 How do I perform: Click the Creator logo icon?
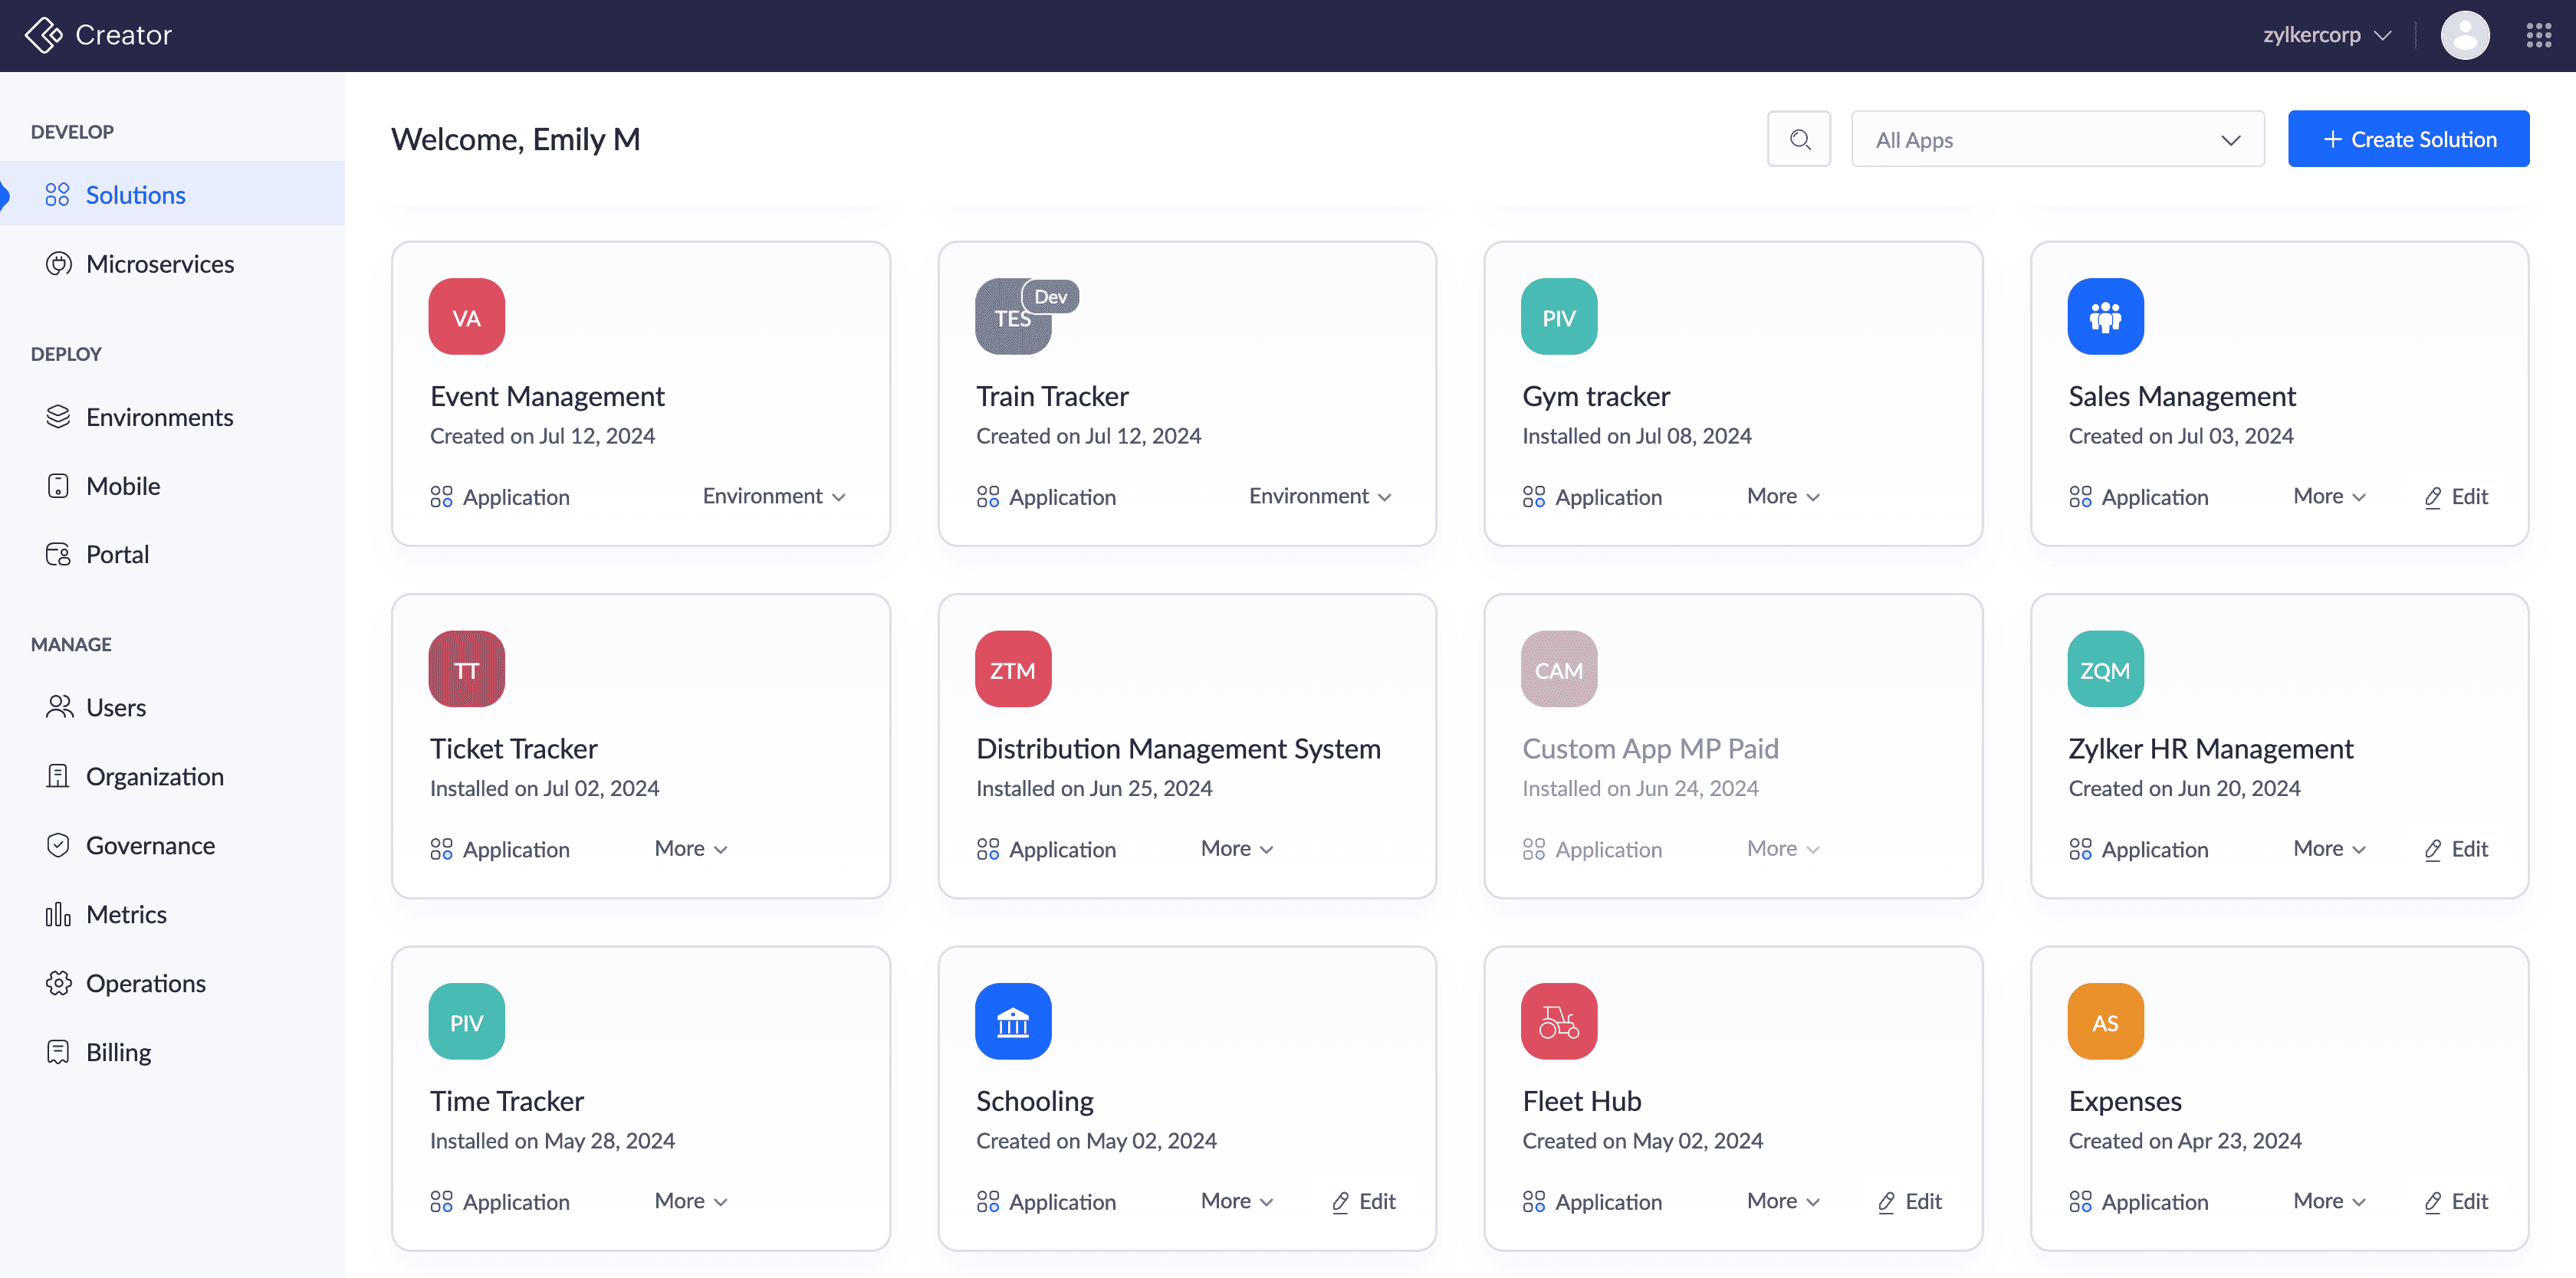coord(43,35)
